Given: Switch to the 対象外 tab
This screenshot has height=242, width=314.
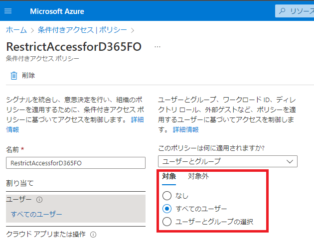Looking at the screenshot, I should (x=198, y=176).
